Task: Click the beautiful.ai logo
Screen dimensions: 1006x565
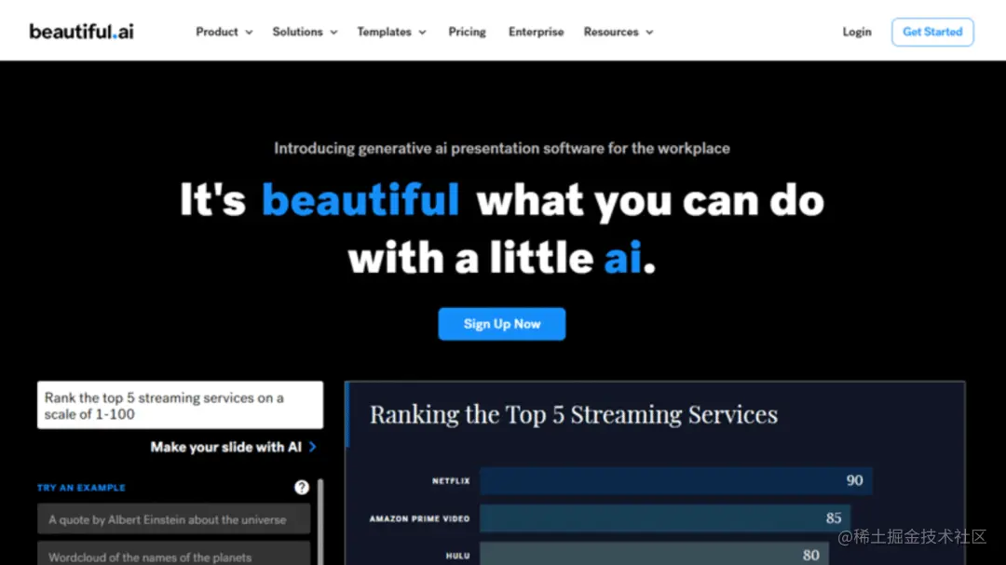Action: [81, 32]
